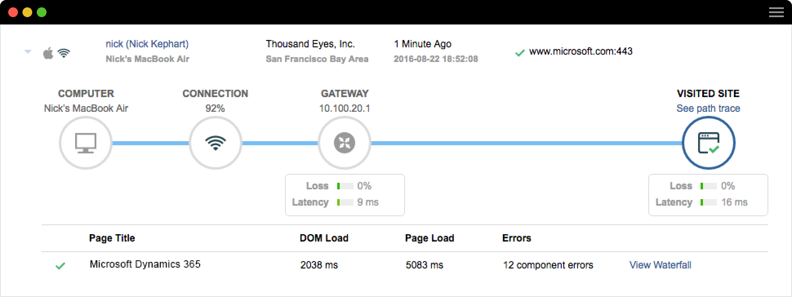Screen dimensions: 792x297
Task: Click the Apple platform icon
Action: pos(48,53)
